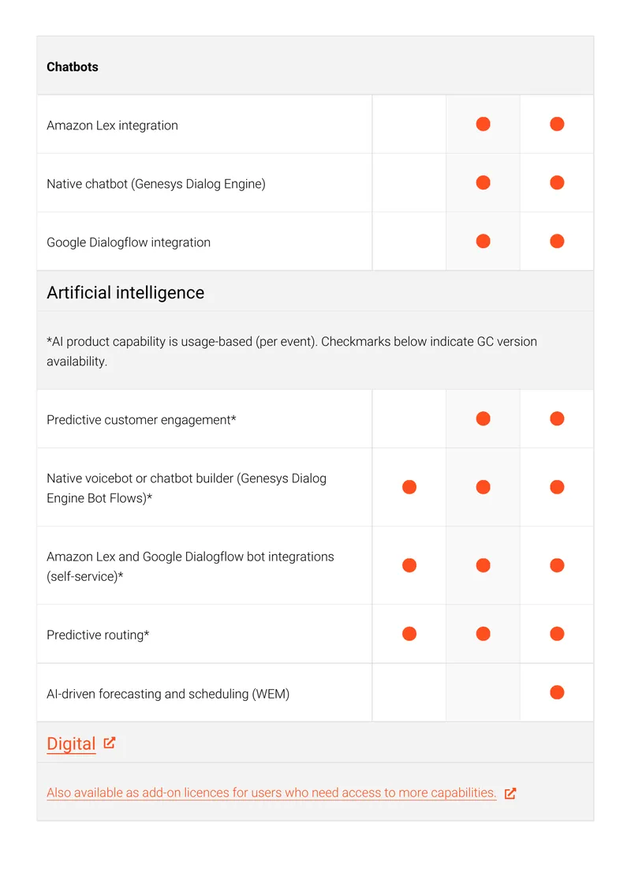Select the Chatbots section header
This screenshot has width=631, height=892.
click(73, 67)
